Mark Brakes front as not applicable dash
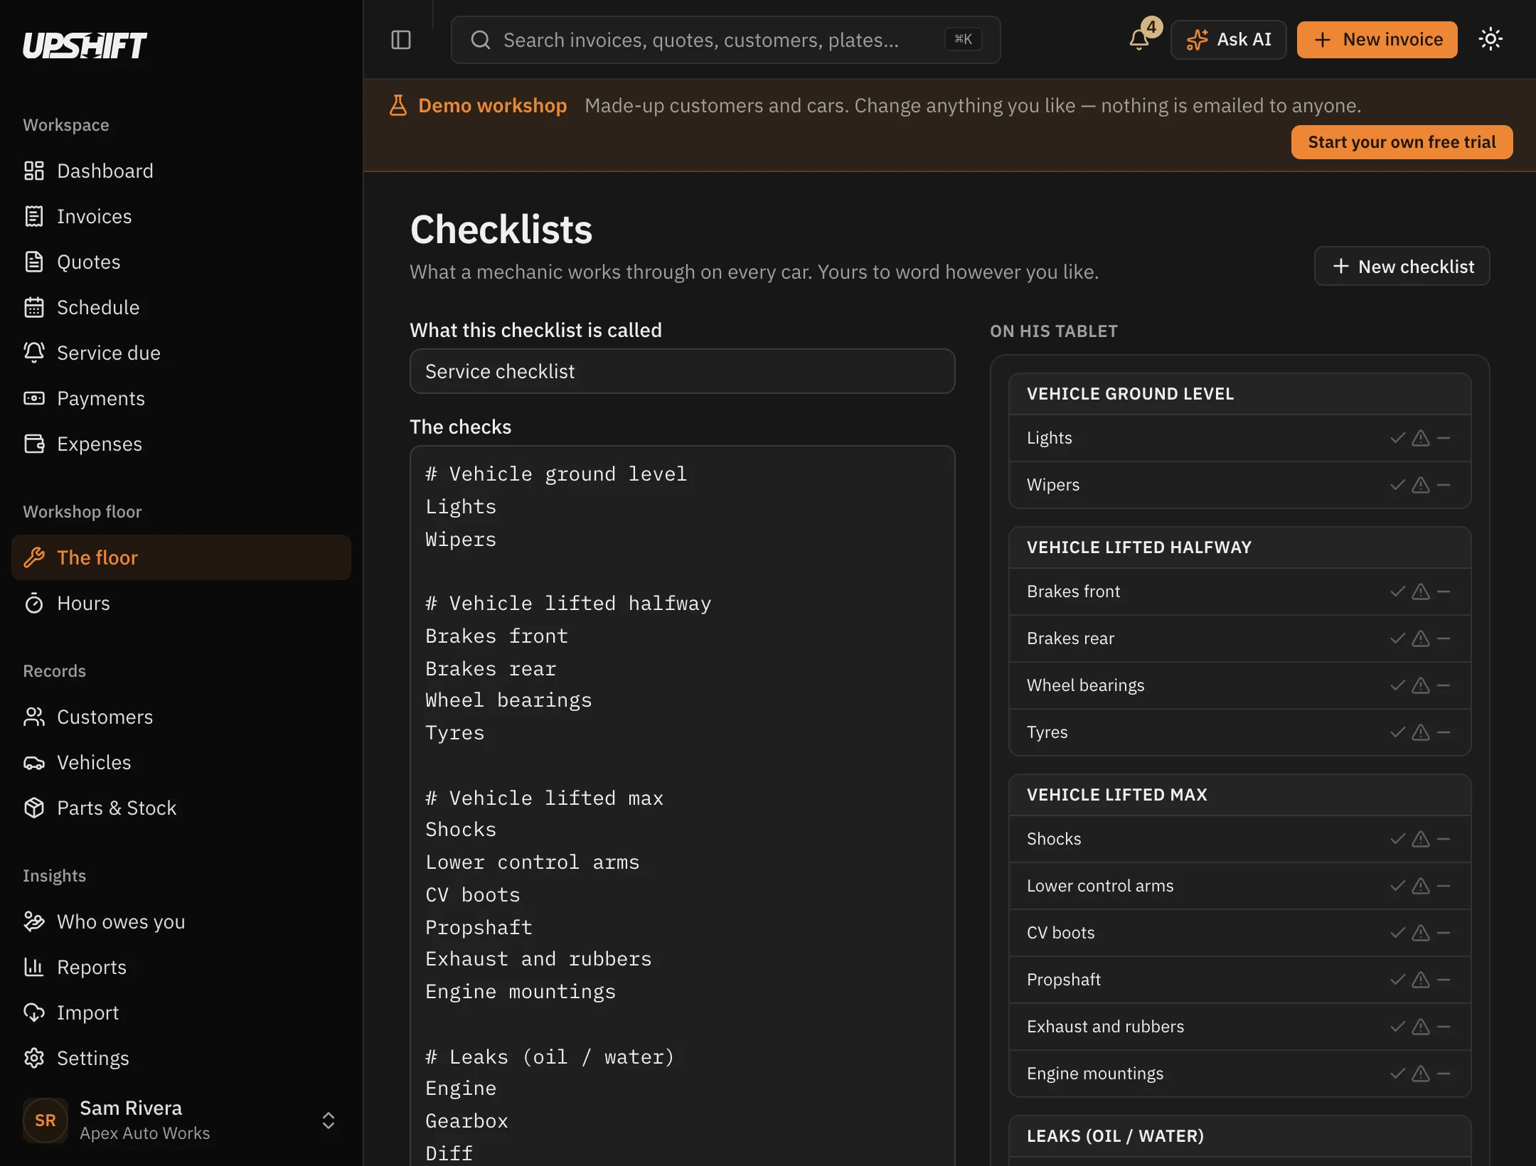 [x=1444, y=592]
